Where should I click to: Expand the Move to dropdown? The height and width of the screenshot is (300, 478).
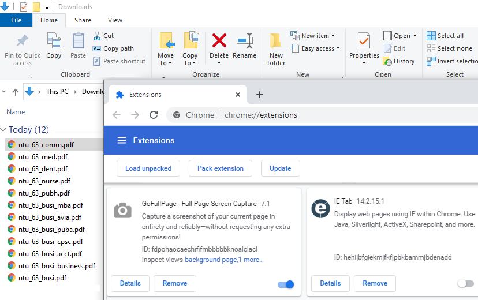[166, 63]
